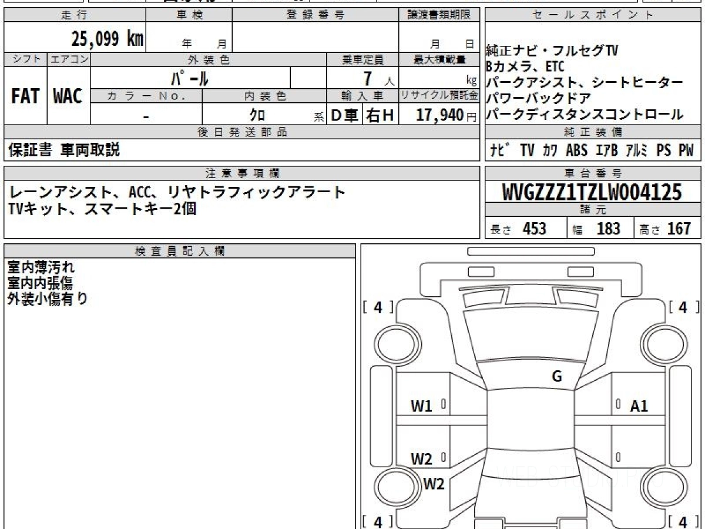
Task: Click the 譲渡書類期限 header
Action: click(439, 15)
